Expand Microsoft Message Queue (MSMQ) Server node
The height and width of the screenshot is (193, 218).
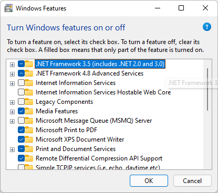click(x=12, y=121)
